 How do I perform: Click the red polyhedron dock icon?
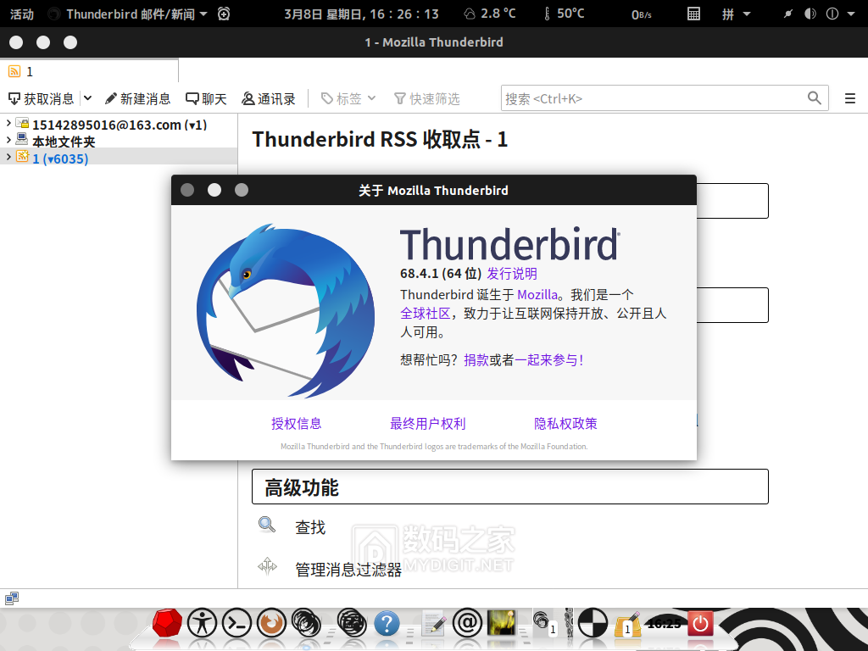pos(167,623)
